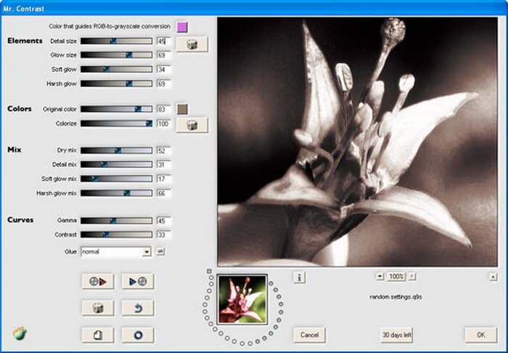Screen dimensions: 508x353
Task: Click the Detail size slider track
Action: pyautogui.click(x=116, y=41)
